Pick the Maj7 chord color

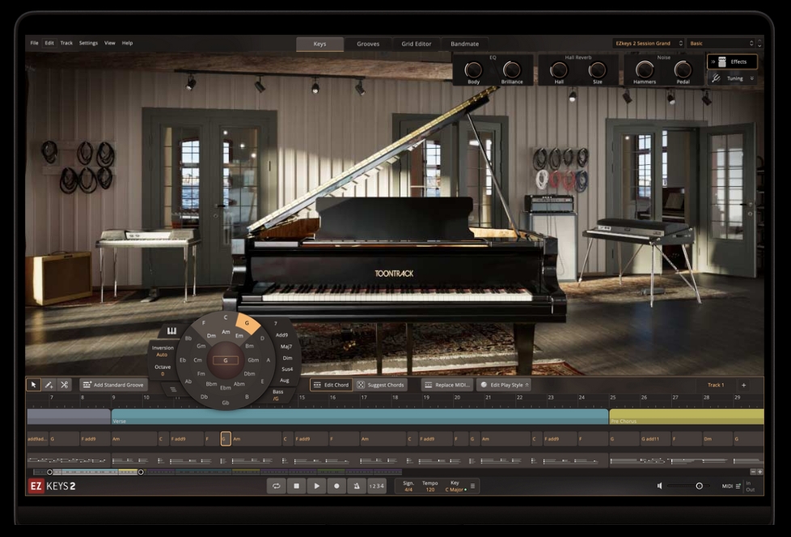click(286, 346)
